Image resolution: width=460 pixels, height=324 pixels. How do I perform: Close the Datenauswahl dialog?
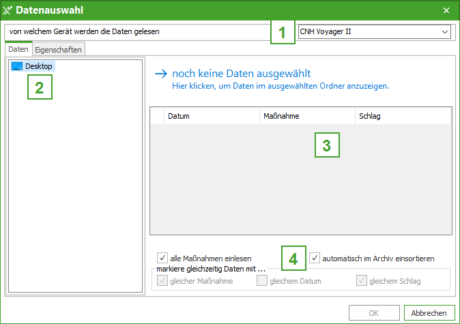446,10
